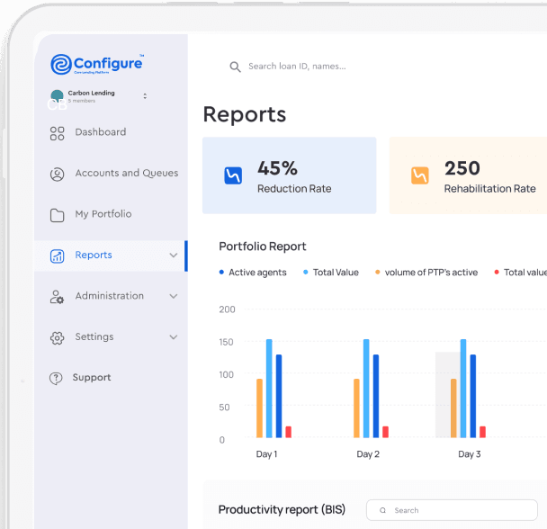
Task: Toggle the Total Value legend item
Action: coord(331,273)
